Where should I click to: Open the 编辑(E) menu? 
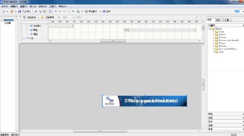coord(14,6)
